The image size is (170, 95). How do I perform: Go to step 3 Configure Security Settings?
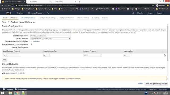point(47,18)
